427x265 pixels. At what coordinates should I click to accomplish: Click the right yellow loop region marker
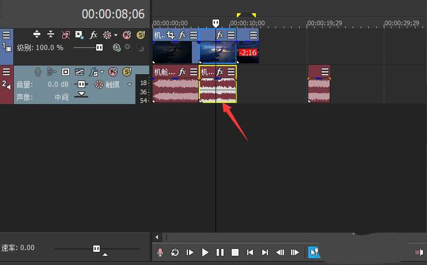(x=254, y=15)
